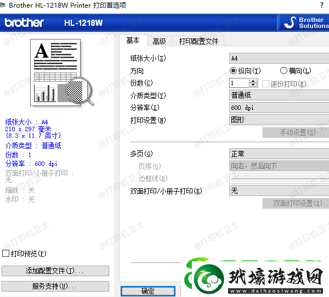Image resolution: width=329 pixels, height=297 pixels.
Task: Click the 水印 : 关 summary text
Action: click(x=20, y=199)
